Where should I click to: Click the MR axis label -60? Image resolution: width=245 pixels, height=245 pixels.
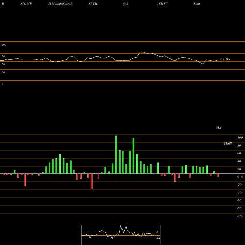coord(239,200)
